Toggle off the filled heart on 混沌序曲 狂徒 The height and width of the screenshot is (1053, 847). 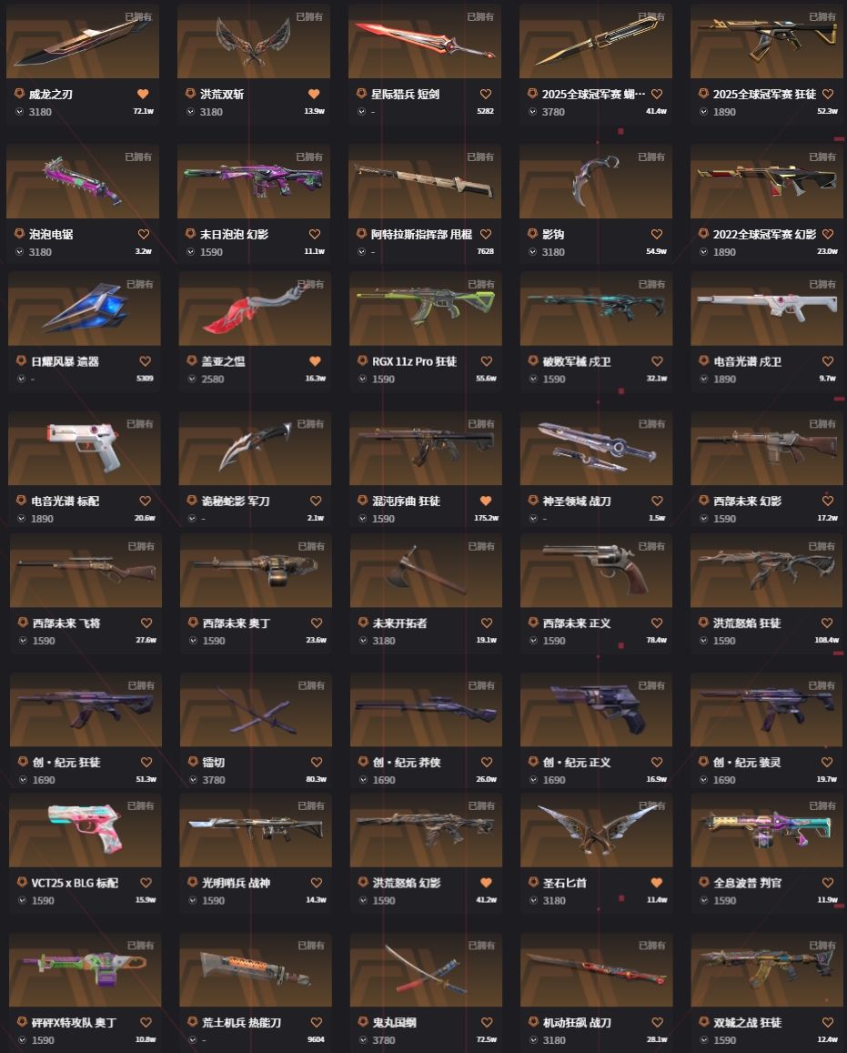486,501
